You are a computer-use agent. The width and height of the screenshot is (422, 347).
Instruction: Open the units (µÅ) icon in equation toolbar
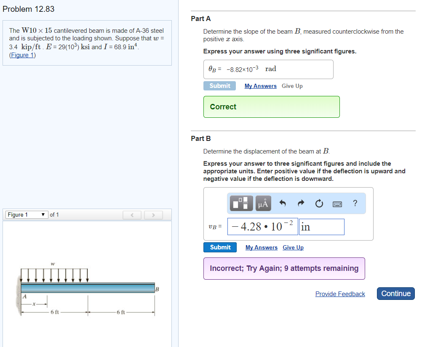point(263,204)
